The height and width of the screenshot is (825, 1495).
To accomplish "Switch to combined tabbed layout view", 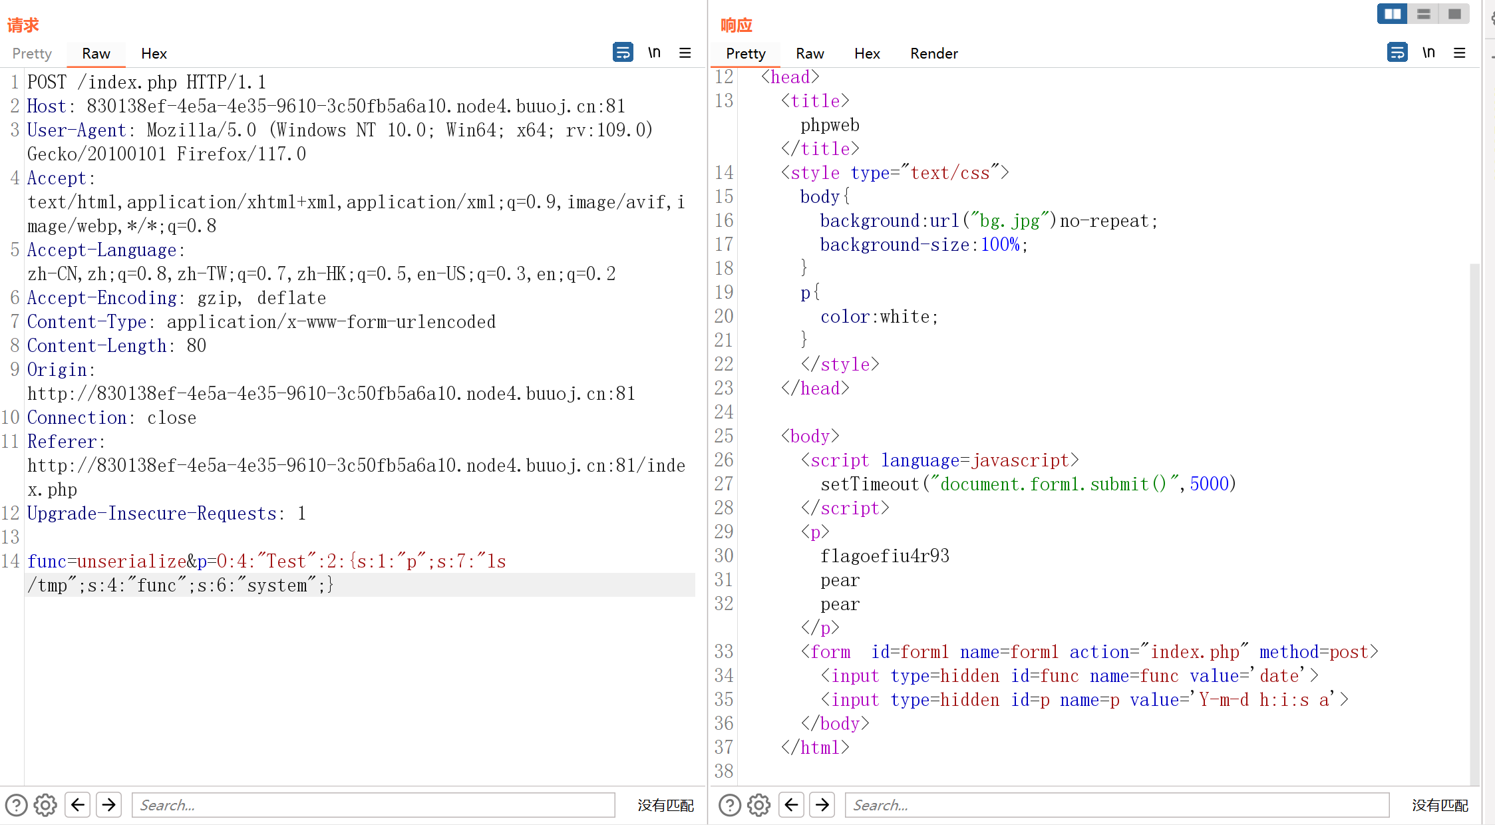I will 1454,13.
